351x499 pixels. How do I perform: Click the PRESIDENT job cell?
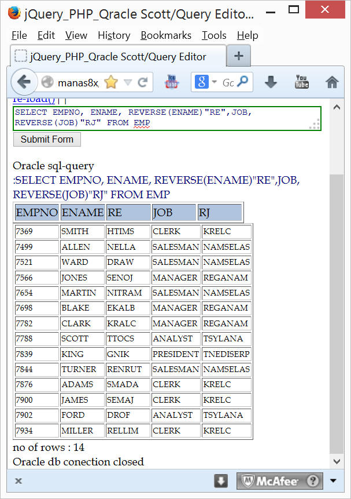pyautogui.click(x=176, y=354)
